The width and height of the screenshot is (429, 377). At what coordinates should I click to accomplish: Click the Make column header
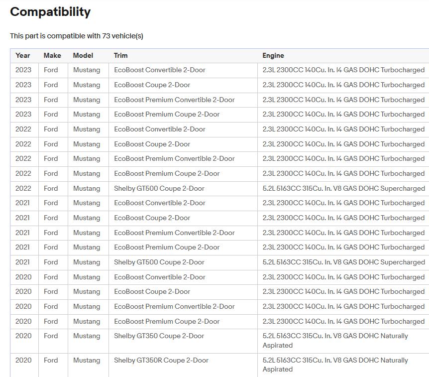tap(52, 56)
